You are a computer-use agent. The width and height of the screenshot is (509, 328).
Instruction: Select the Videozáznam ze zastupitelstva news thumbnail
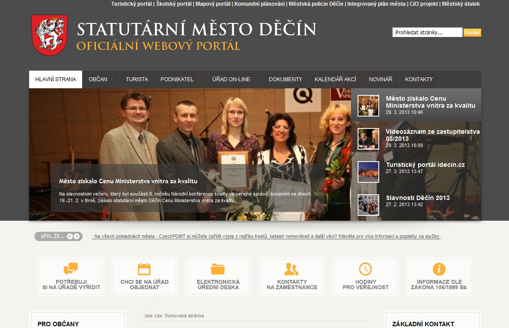point(368,139)
